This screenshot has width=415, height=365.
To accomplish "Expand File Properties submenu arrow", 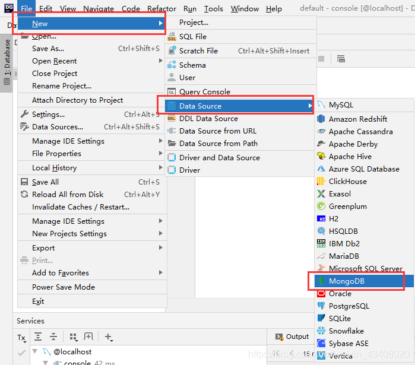I will tap(161, 153).
